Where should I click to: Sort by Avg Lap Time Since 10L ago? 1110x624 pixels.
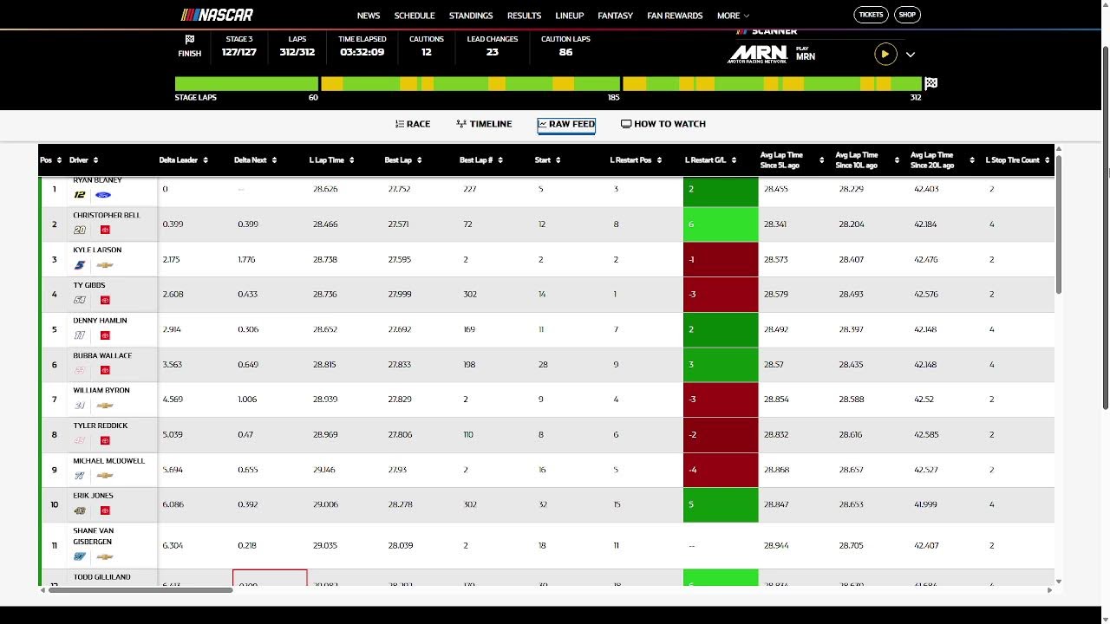click(x=866, y=160)
